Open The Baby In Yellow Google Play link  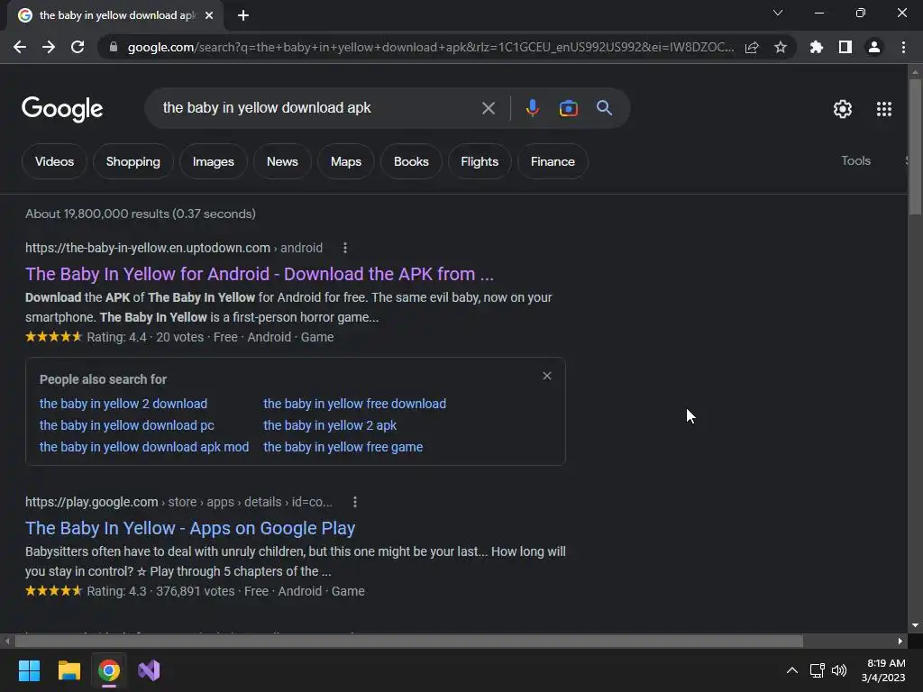(189, 528)
